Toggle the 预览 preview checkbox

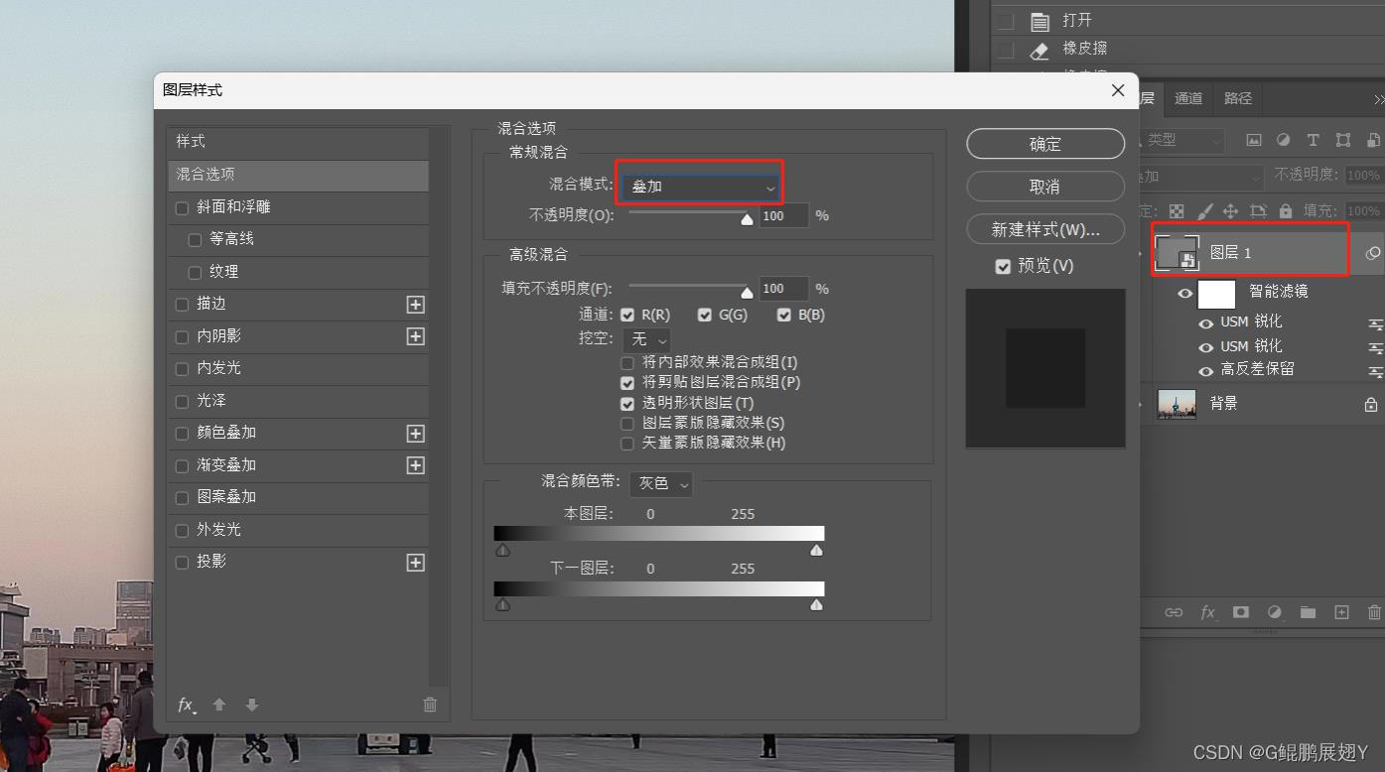point(1003,266)
